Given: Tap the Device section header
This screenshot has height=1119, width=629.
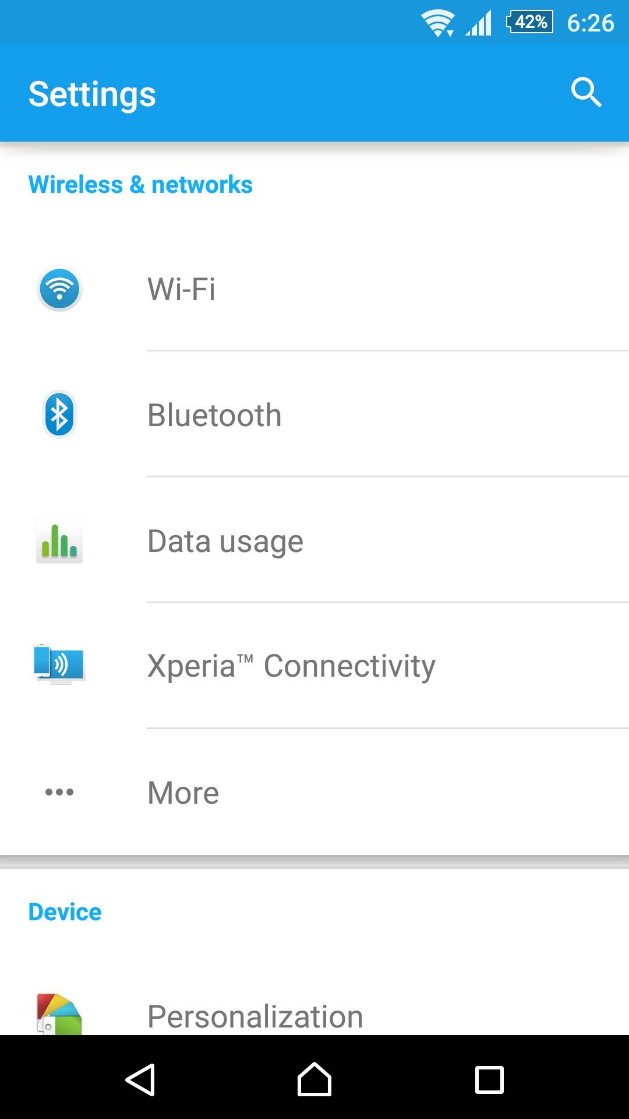Looking at the screenshot, I should (65, 912).
